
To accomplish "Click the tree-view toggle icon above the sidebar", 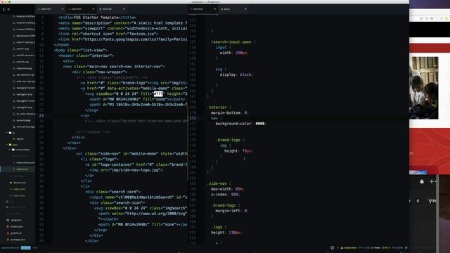I will point(4,9).
